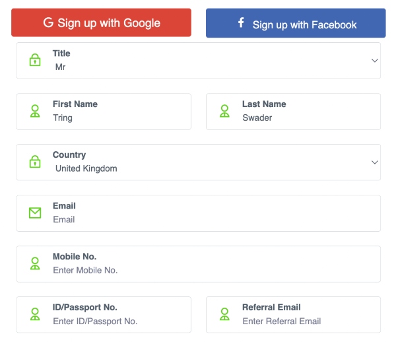Click the person icon beside Last Name
Screen dimensions: 396x342
click(x=224, y=111)
